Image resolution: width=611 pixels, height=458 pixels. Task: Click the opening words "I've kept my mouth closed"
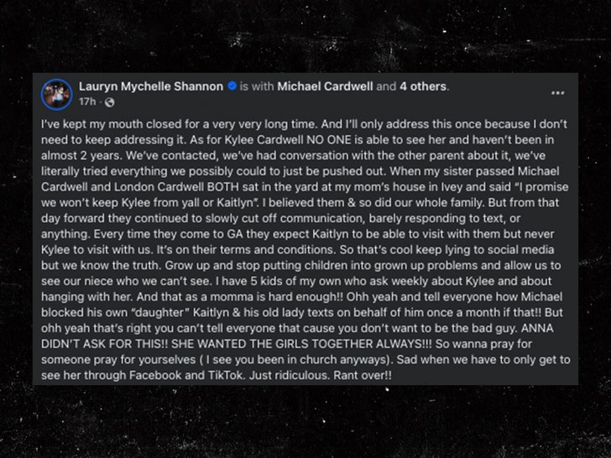(101, 122)
